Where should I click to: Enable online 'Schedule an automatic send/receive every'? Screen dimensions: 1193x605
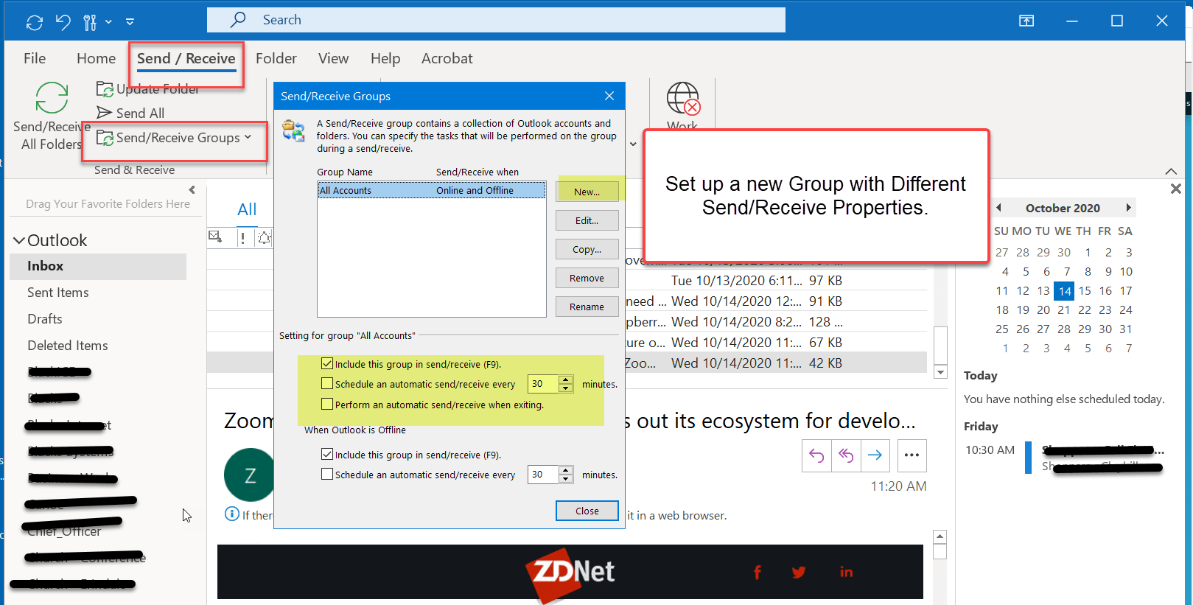coord(327,383)
